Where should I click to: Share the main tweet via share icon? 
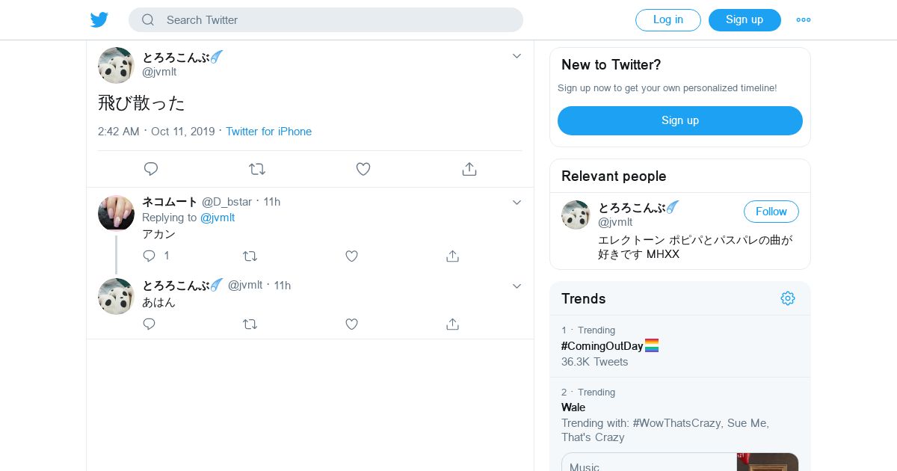click(x=469, y=169)
